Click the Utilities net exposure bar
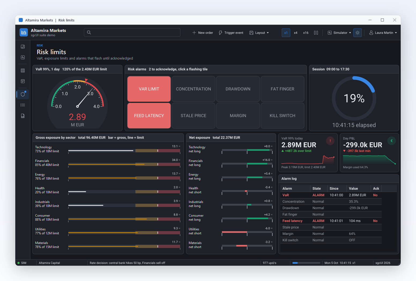416x281 pixels. tap(247, 232)
